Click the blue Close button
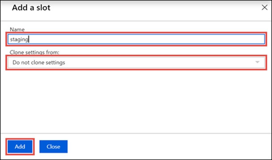The image size is (272, 160). click(54, 147)
